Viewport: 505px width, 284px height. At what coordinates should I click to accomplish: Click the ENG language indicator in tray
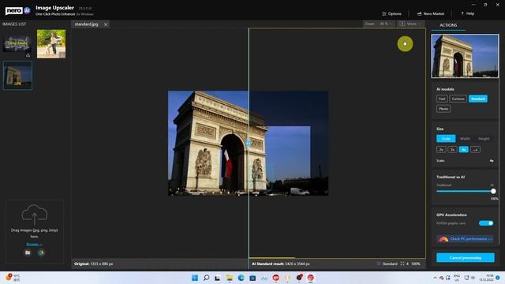tap(457, 278)
